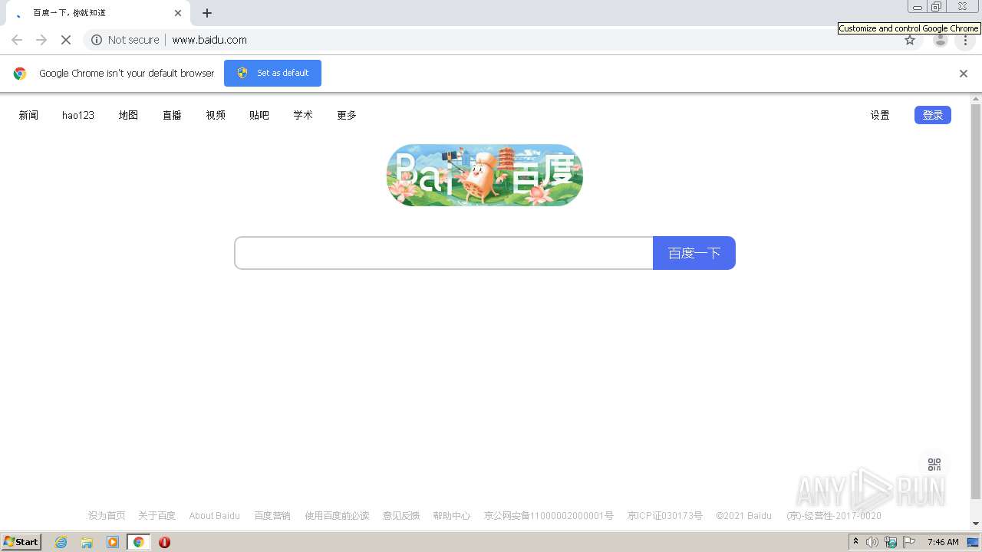Click the 京ICP证030173号 link

coord(665,516)
